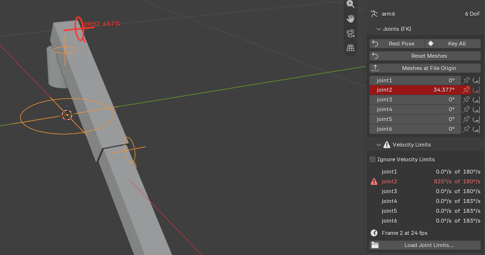
Task: Click the viewport zoom magnifier icon
Action: (x=350, y=4)
